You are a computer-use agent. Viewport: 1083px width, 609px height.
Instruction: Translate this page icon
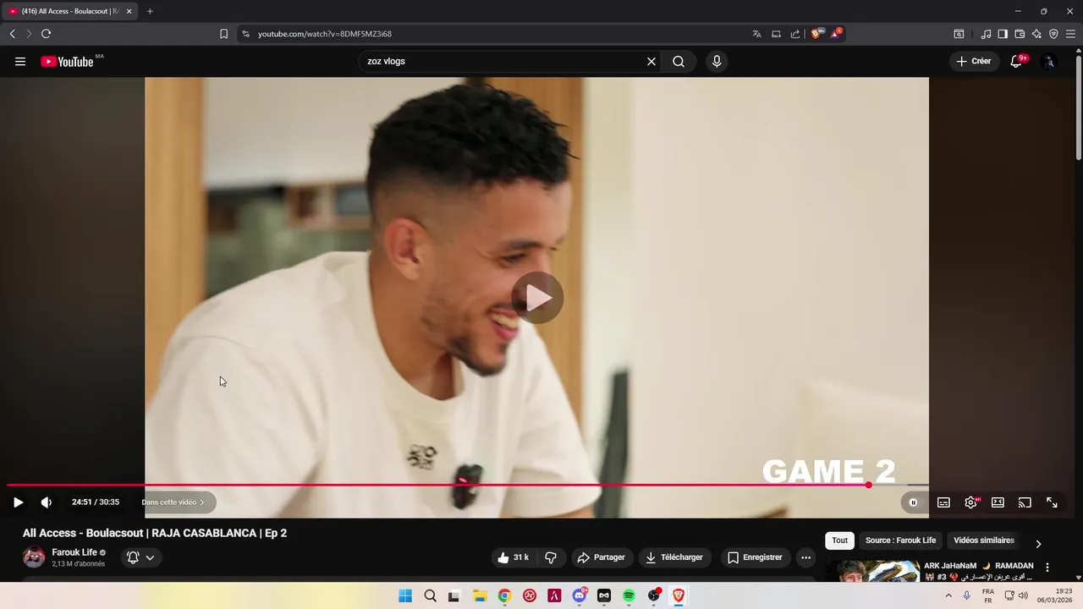[x=756, y=34]
